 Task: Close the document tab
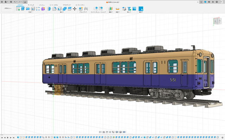[198, 2]
